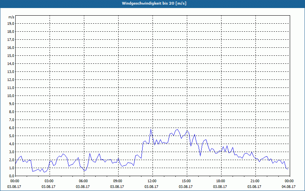Click the "4,0" y-axis value
The image size is (305, 191).
pos(11,144)
